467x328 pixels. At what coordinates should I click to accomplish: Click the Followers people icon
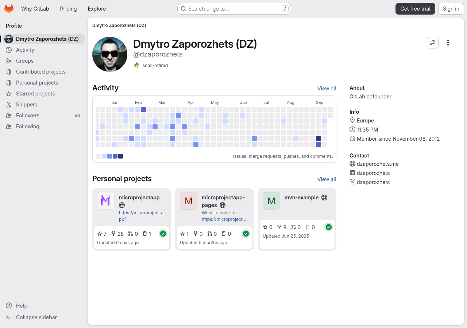tap(9, 116)
